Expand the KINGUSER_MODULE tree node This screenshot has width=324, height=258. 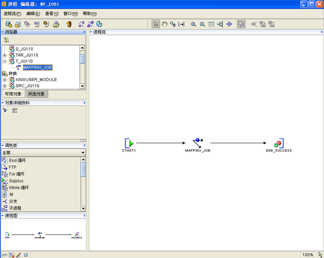click(x=4, y=80)
